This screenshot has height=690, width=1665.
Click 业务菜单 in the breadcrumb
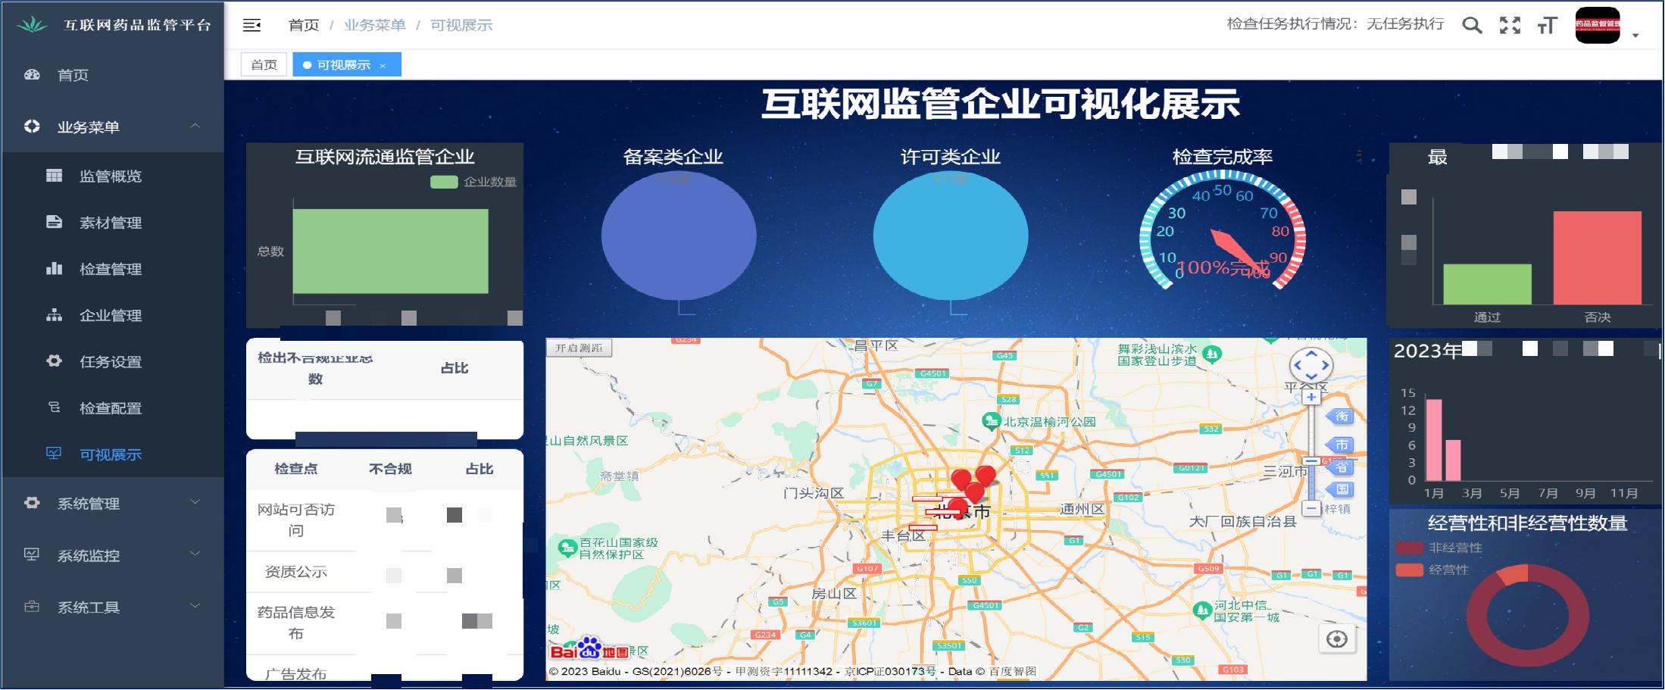375,26
